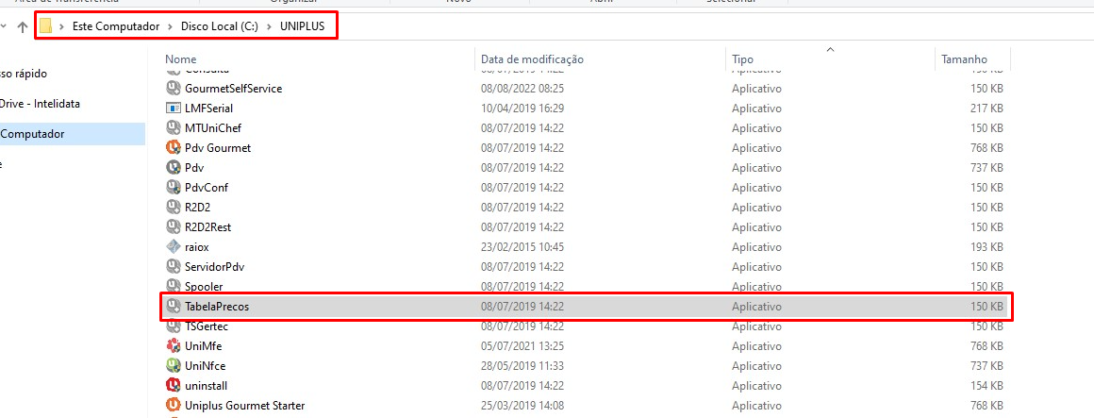Viewport: 1094px width, 418px height.
Task: Select the red UniMfe icon
Action: point(173,345)
